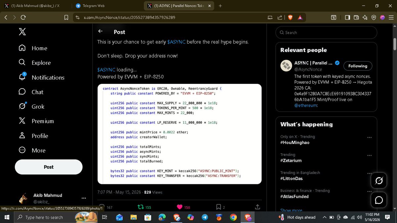Image resolution: width=397 pixels, height=223 pixels.
Task: Click the address bar URL
Action: coord(129,18)
